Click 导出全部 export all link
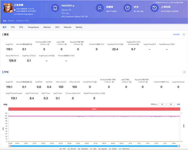Image resolution: width=188 pixels, height=150 pixels. pos(176,34)
